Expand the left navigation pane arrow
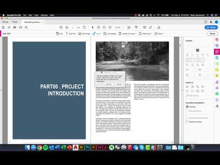 [x=1, y=90]
